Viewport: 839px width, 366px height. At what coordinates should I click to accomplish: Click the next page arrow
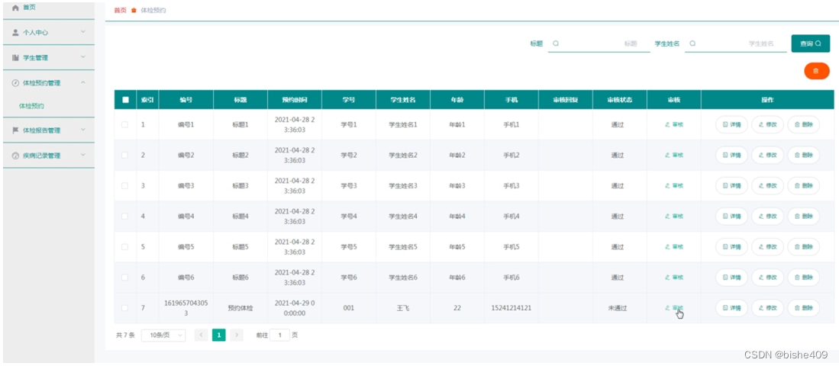pos(237,335)
